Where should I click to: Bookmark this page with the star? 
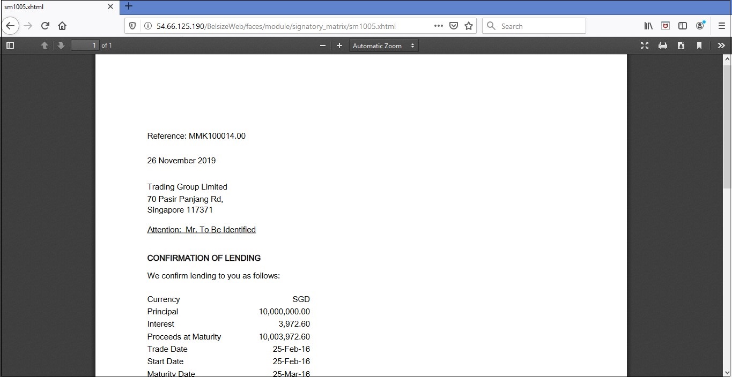[x=469, y=26]
